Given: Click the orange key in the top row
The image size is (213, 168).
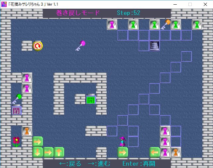Looking at the screenshot, I should pyautogui.click(x=165, y=24).
